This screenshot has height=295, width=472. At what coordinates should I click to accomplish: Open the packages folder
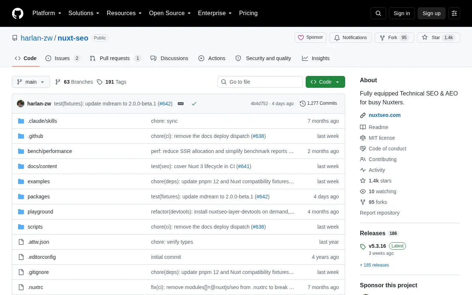[39, 197]
